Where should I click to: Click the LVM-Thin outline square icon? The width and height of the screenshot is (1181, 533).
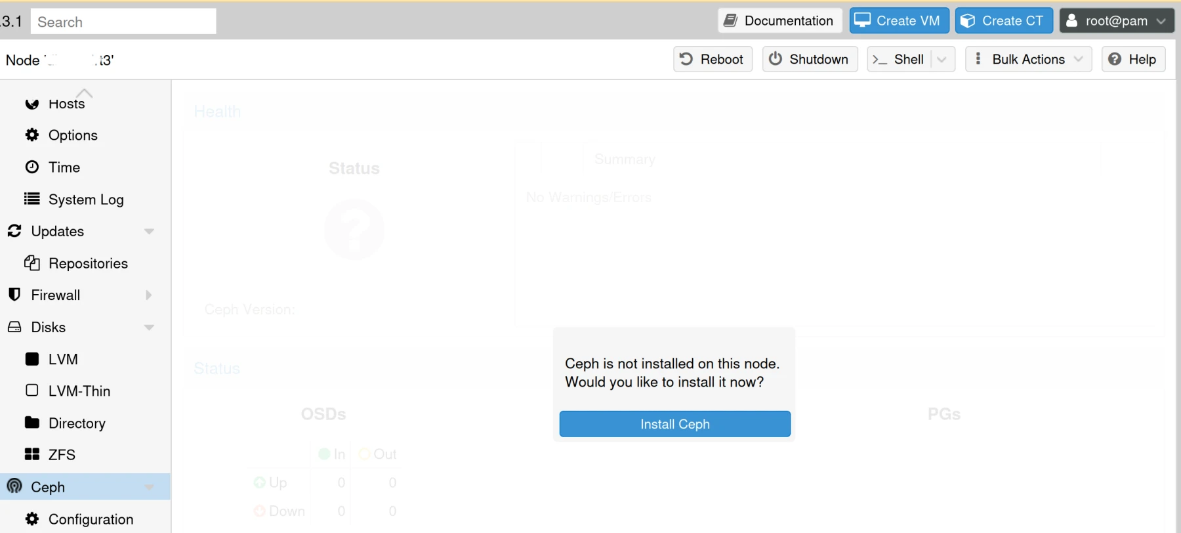click(31, 390)
